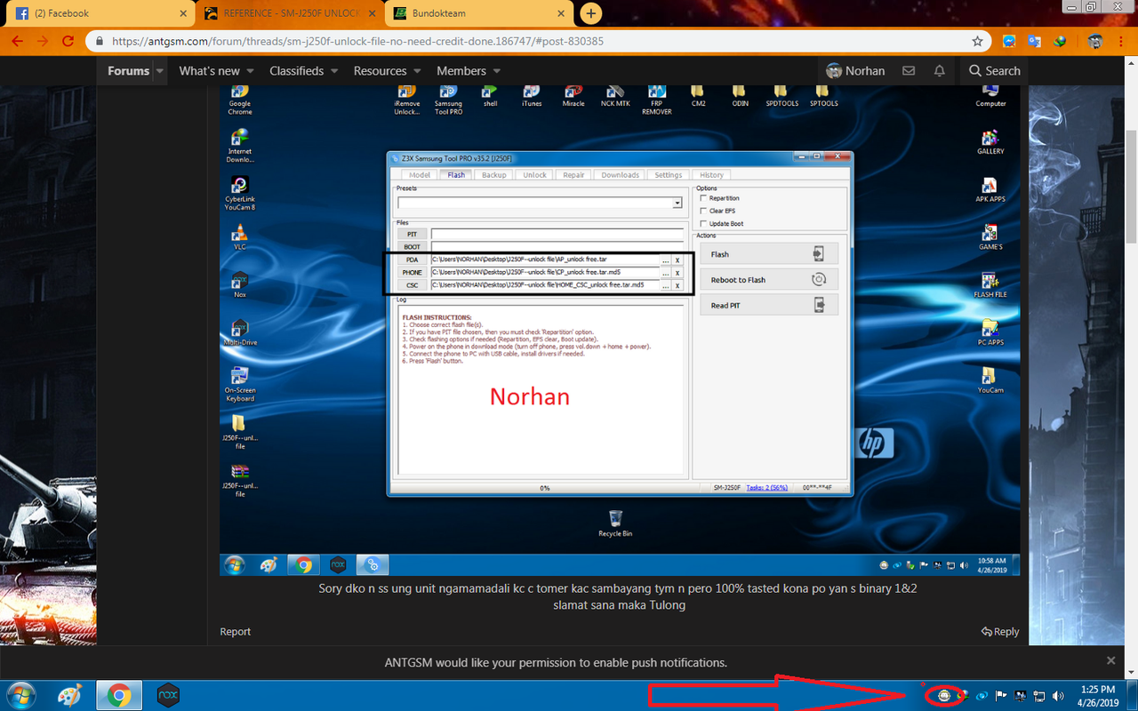The height and width of the screenshot is (711, 1138).
Task: Click the Unlock tab in the Z3X screenshot
Action: coord(535,175)
